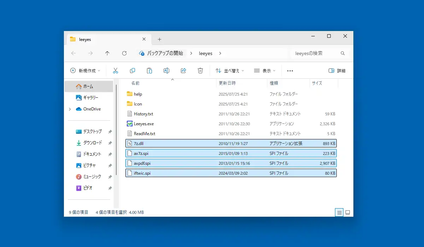Screen dimensions: 424x247
Task: Click the Delete trash can icon
Action: (x=200, y=71)
